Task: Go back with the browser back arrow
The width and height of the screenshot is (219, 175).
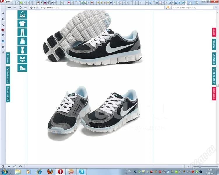Action: [x=9, y=8]
